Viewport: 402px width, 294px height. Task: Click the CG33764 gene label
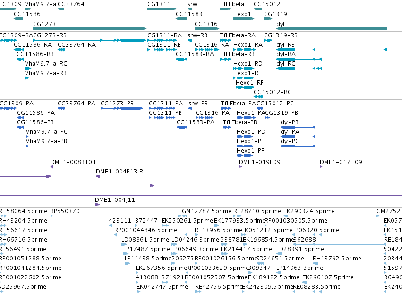pyautogui.click(x=71, y=4)
